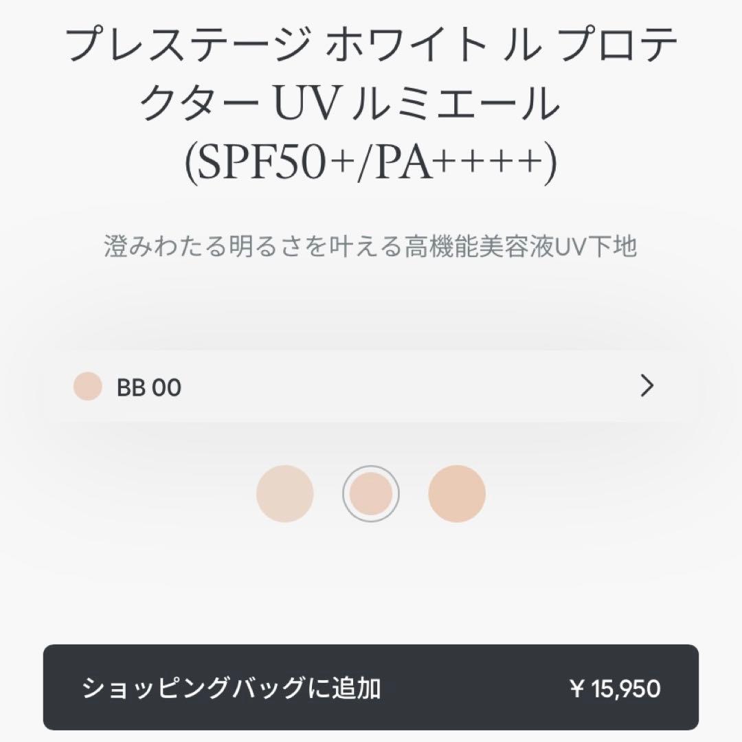This screenshot has height=742, width=742.
Task: Choose the third shade option in the carousel
Action: tap(457, 492)
